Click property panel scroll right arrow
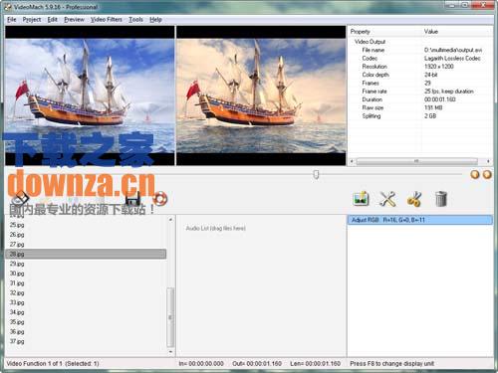 coord(488,161)
